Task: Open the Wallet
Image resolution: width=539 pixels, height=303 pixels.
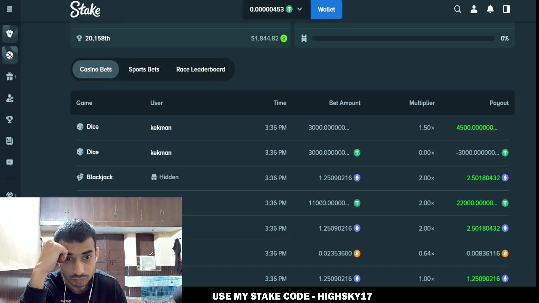Action: [x=326, y=9]
